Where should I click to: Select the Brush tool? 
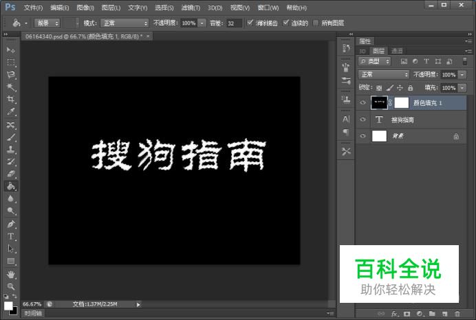pos(11,137)
